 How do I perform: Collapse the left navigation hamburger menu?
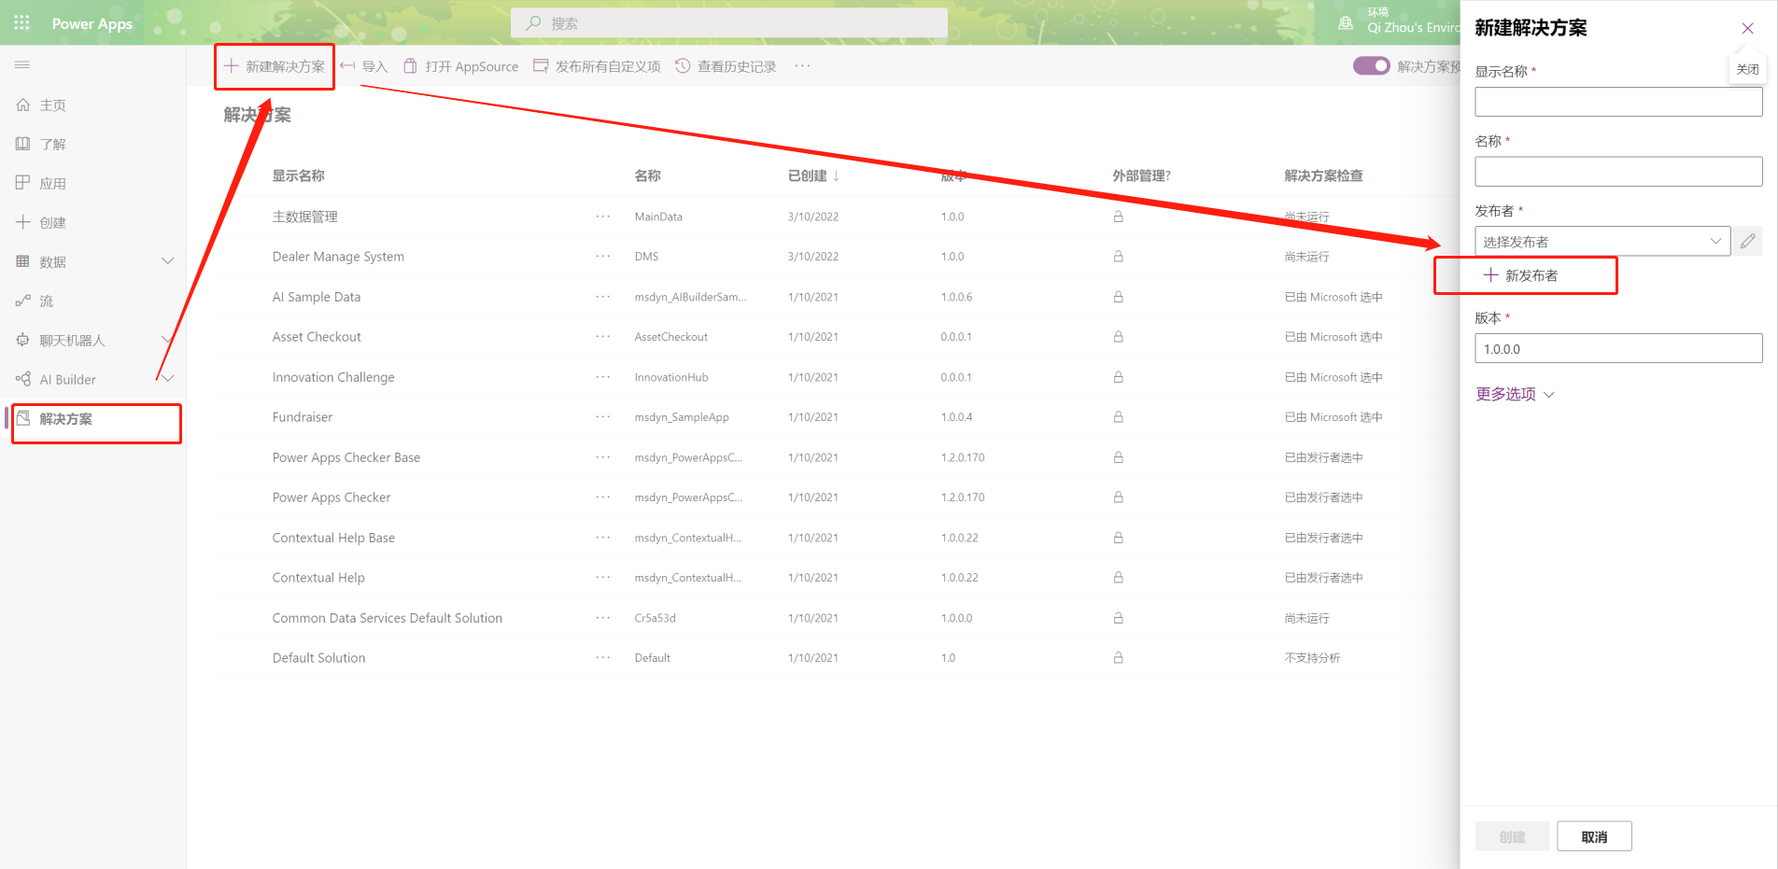pos(22,64)
